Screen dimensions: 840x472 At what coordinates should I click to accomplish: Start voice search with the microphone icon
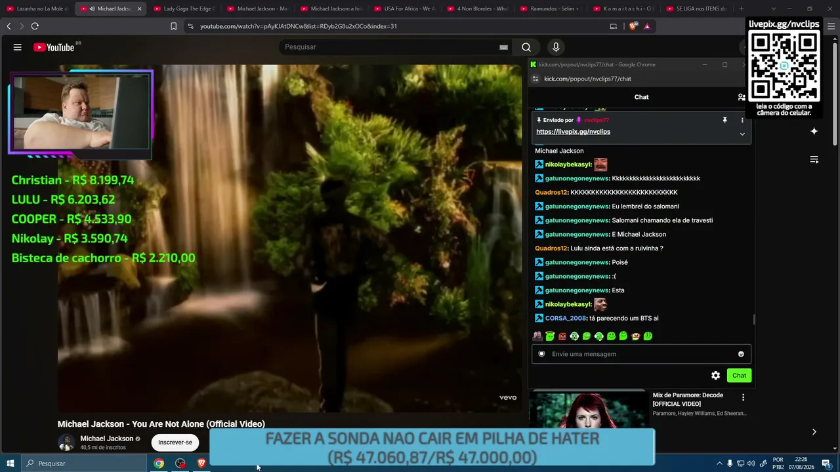[556, 47]
